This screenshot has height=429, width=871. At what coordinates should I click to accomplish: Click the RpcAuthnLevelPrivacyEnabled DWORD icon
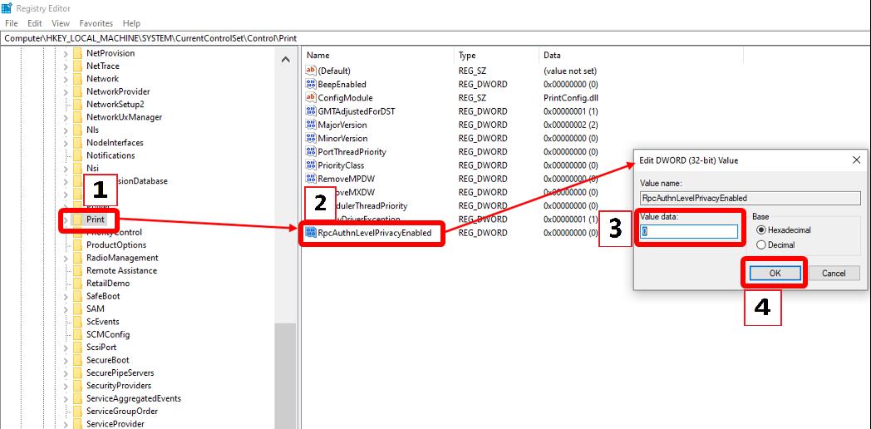click(311, 233)
